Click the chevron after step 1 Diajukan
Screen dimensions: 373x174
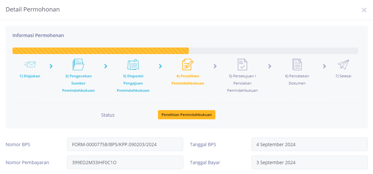51,66
